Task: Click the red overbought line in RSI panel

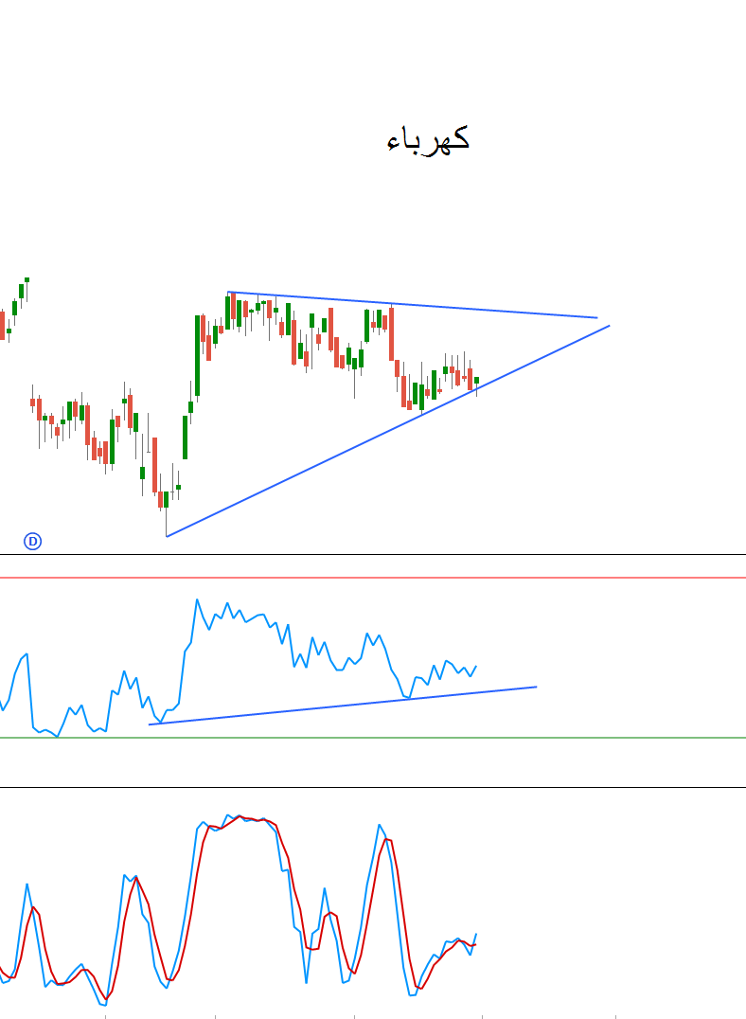Action: point(373,577)
